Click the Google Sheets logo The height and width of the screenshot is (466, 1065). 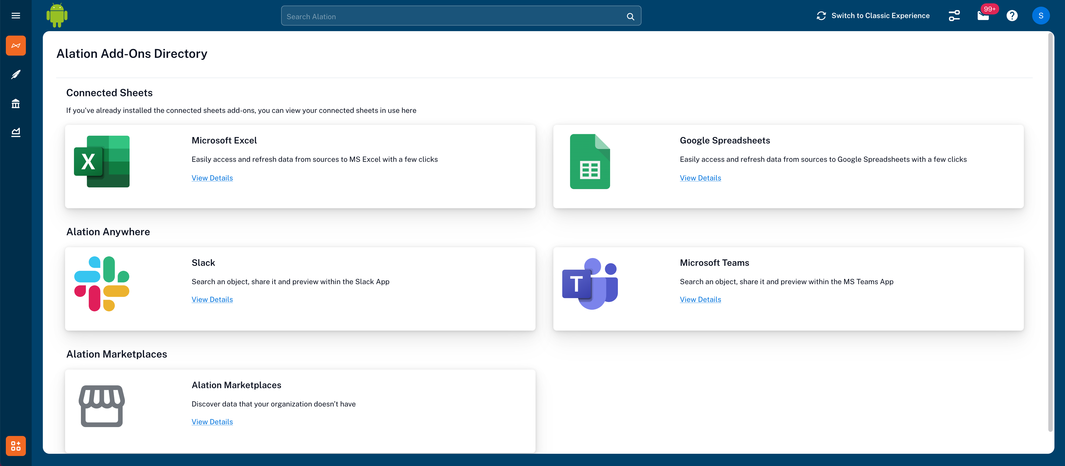pyautogui.click(x=590, y=161)
